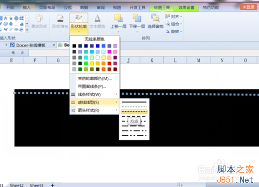Screen dimensions: 259x187
Task: Click the 文本颜色 letter A icon
Action: point(97,18)
